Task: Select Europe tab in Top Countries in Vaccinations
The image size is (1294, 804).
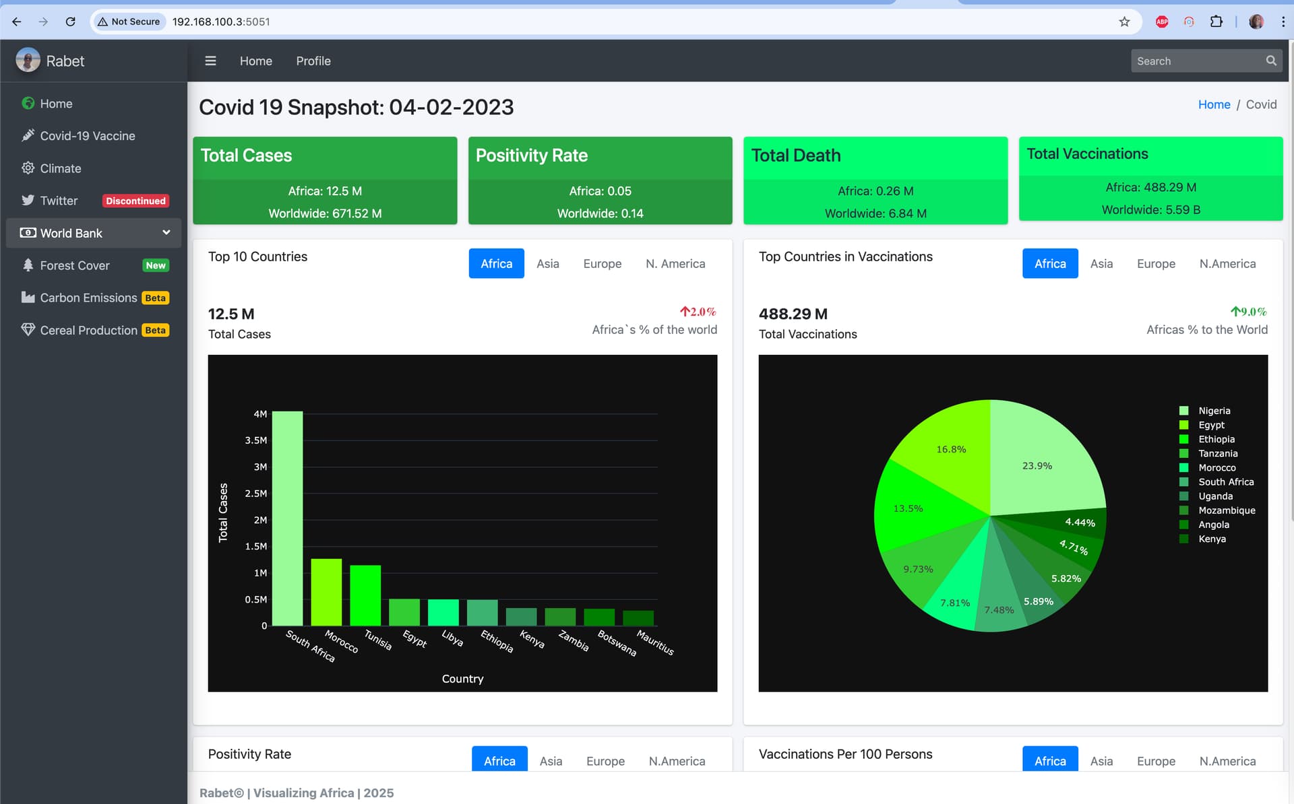Action: point(1155,263)
